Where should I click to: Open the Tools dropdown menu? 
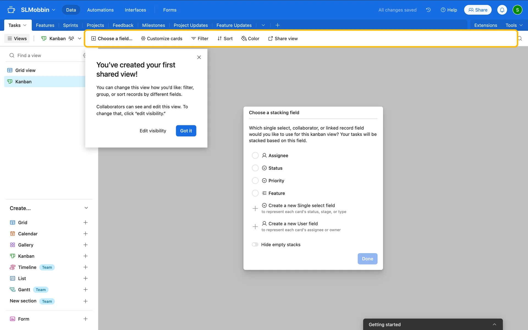coord(514,25)
